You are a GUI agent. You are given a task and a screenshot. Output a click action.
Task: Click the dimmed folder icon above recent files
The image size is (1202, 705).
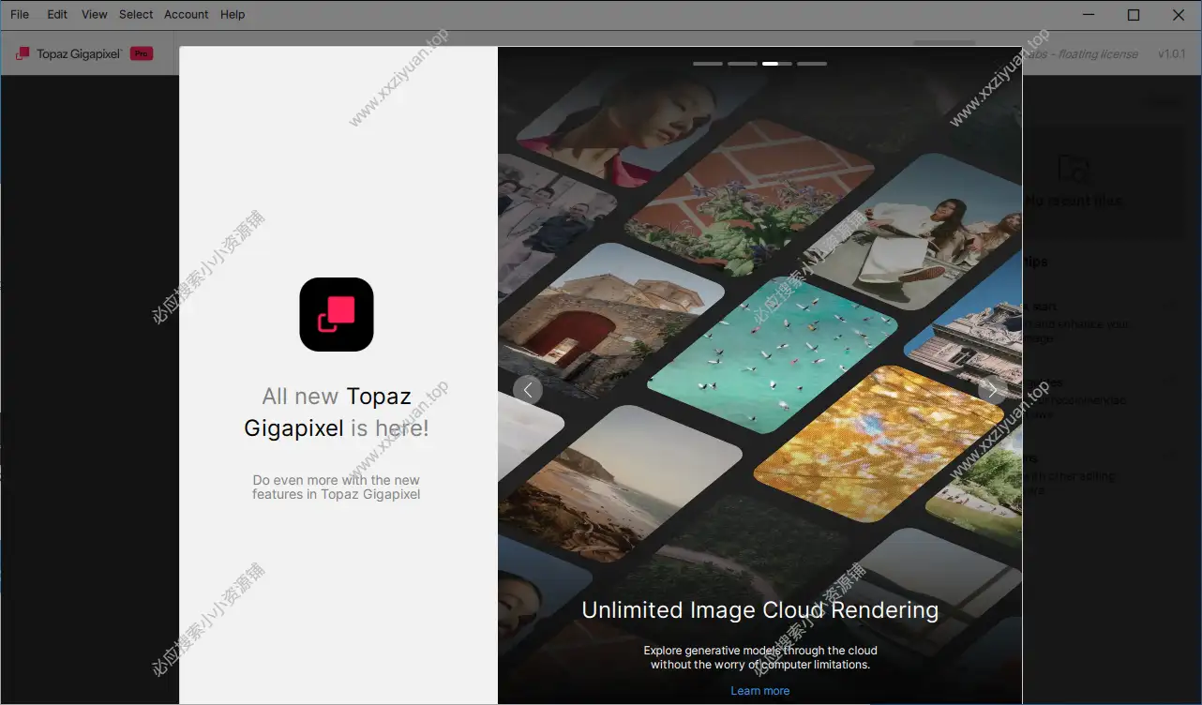1073,169
